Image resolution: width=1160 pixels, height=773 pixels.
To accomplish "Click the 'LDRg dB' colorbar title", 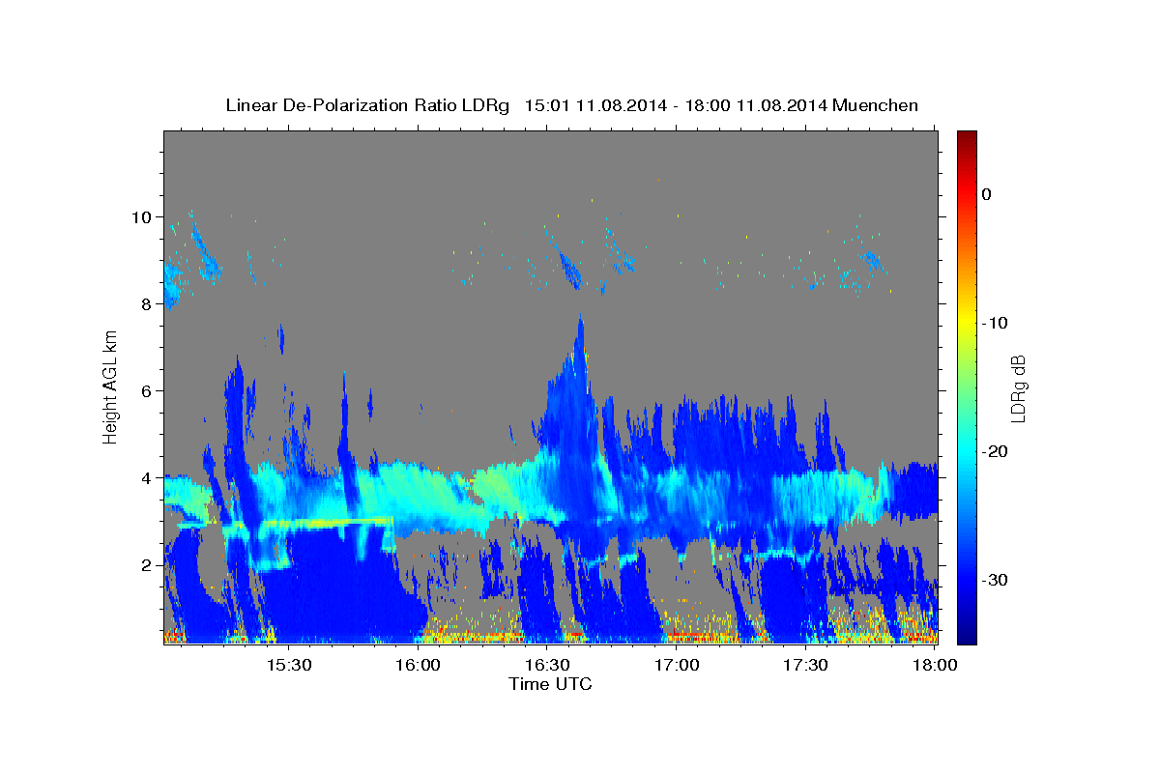I will click(x=1018, y=387).
